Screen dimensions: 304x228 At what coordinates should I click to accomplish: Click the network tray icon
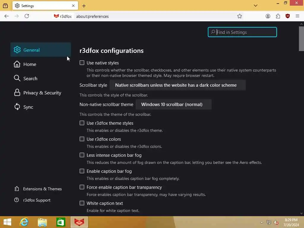coord(269,222)
